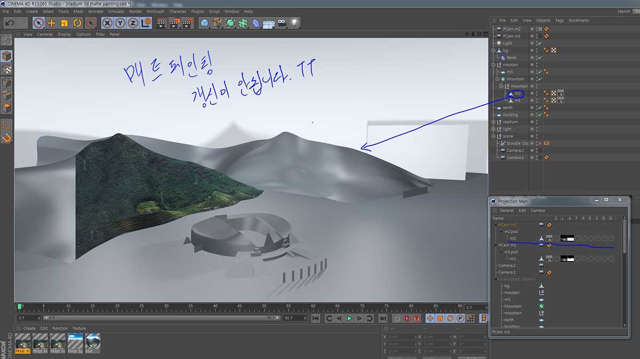Collapse the bg object hierarchy

(493, 51)
